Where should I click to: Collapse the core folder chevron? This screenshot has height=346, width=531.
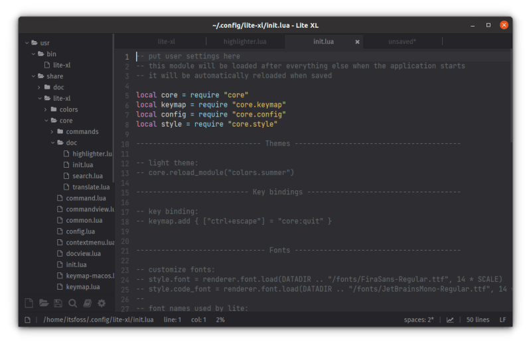46,121
